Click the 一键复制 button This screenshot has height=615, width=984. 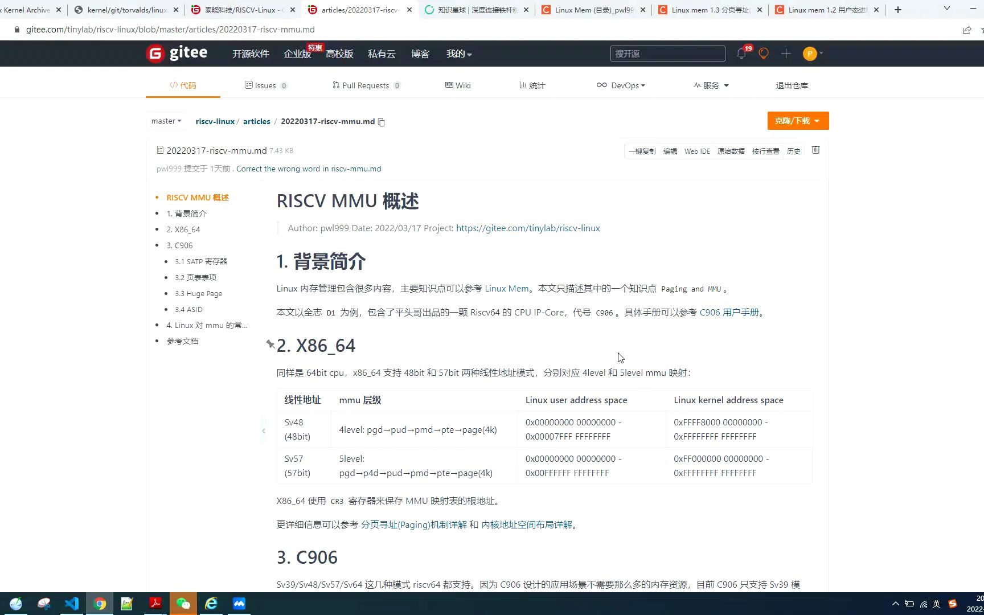(642, 151)
